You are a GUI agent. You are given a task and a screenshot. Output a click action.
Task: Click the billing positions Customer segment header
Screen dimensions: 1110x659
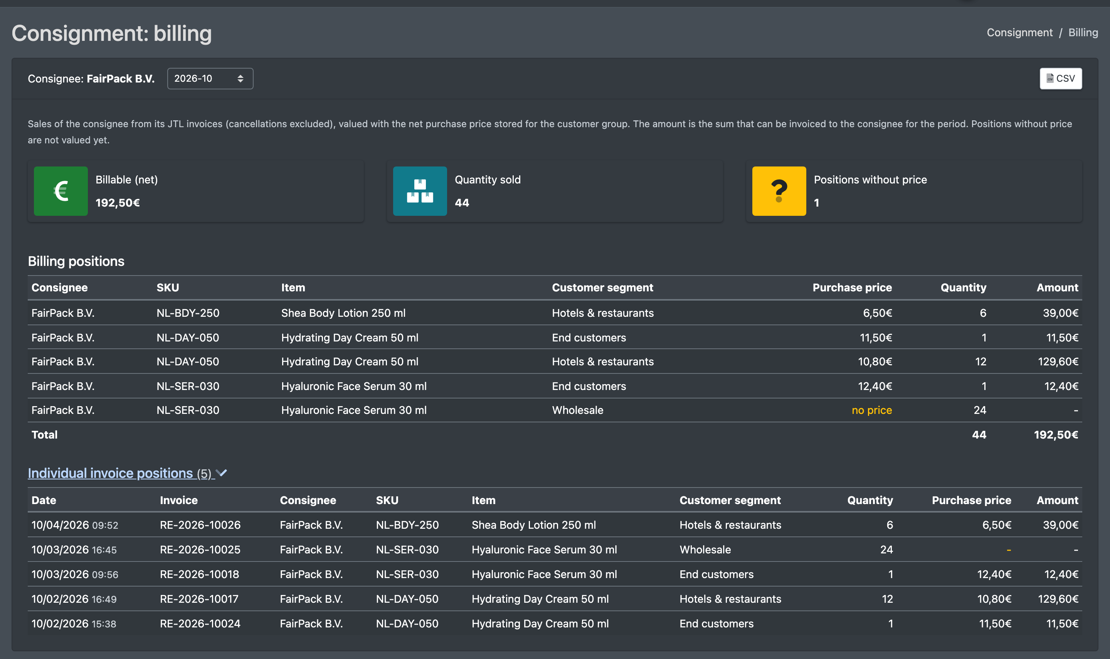[x=602, y=287]
